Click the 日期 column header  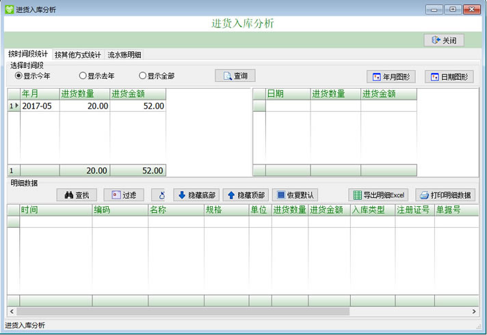[x=288, y=94]
